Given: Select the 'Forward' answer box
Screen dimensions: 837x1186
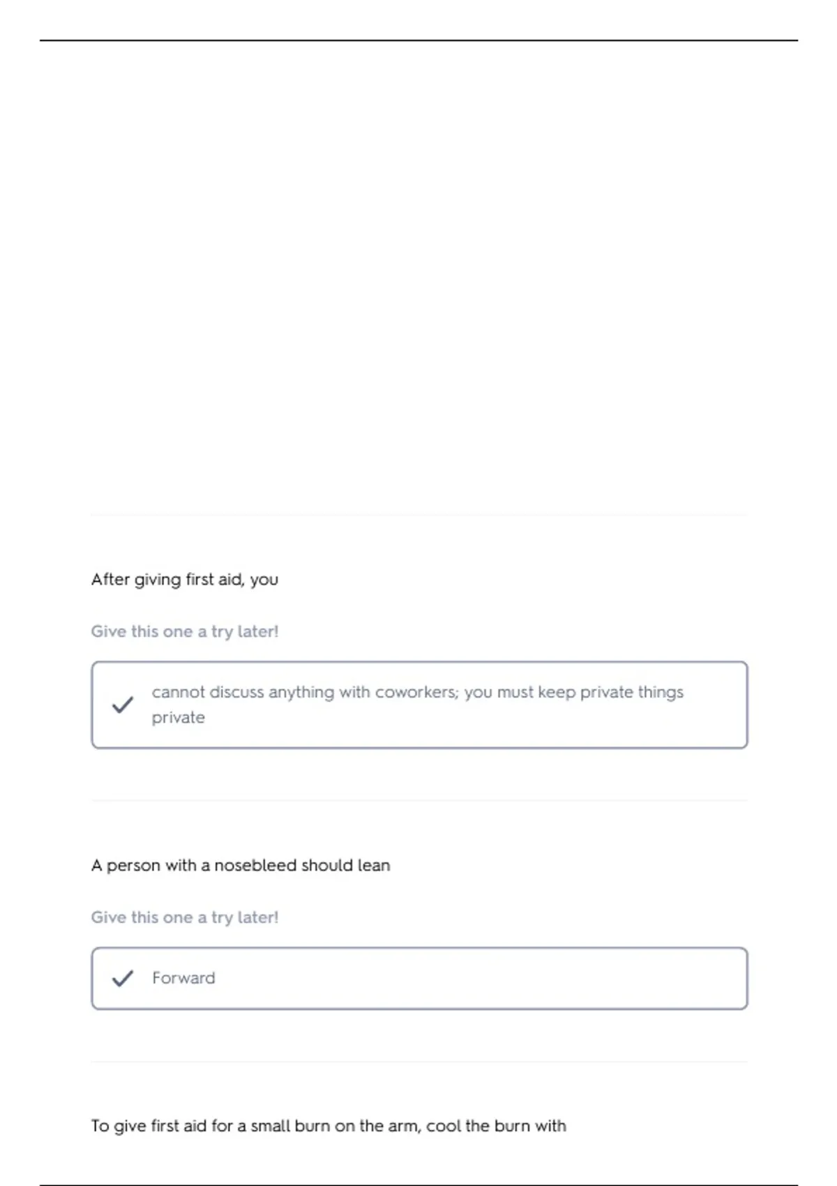Looking at the screenshot, I should pos(419,978).
